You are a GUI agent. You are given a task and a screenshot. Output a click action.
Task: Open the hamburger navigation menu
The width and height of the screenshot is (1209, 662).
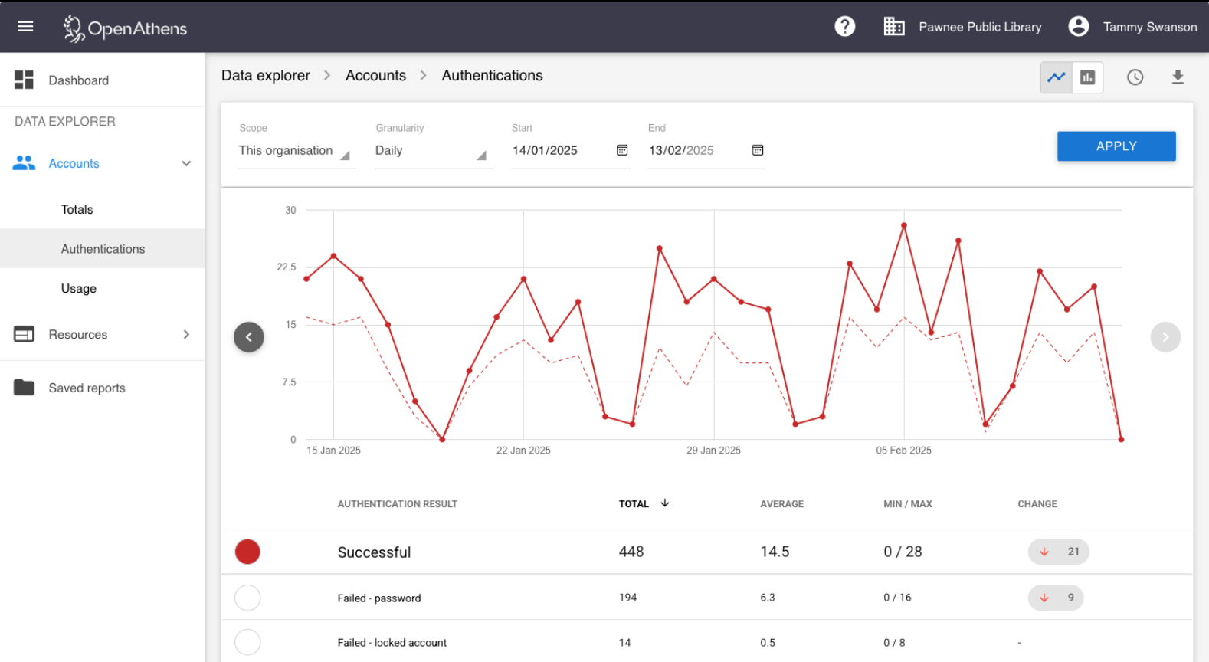25,27
